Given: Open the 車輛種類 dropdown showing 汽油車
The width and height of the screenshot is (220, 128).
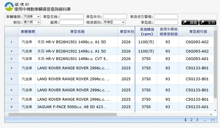Looking at the screenshot, I should (32, 17).
